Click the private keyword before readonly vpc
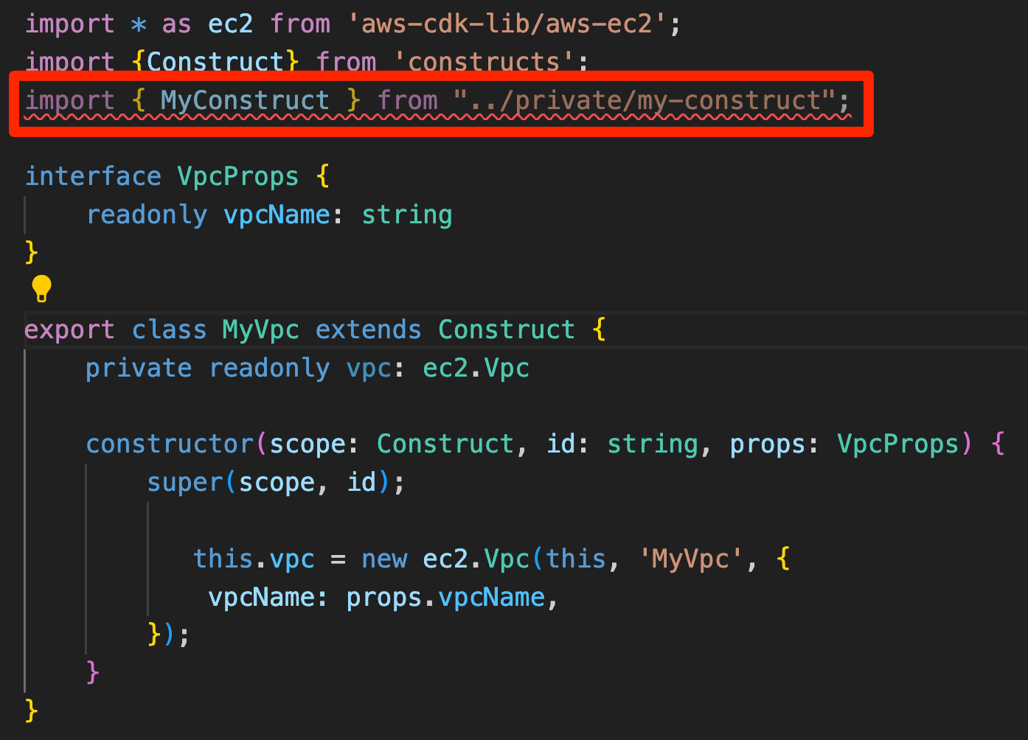Viewport: 1028px width, 740px height. coord(139,368)
